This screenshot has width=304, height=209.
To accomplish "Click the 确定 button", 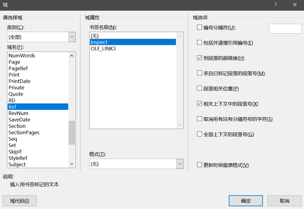I will (x=246, y=200).
